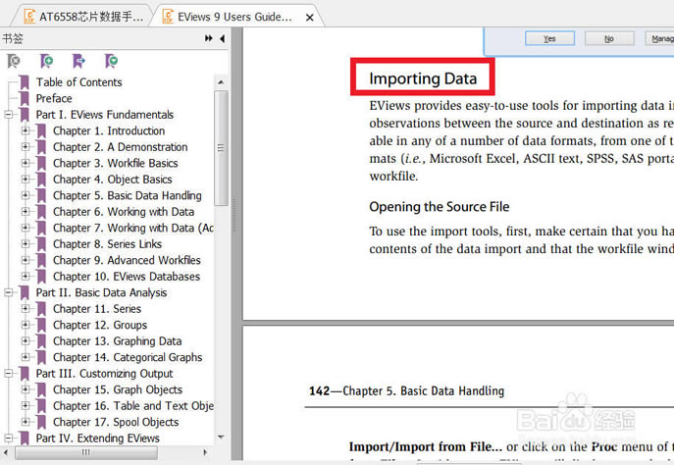This screenshot has width=674, height=465.
Task: Expand Chapter 11. Series bookmark node
Action: tap(26, 309)
